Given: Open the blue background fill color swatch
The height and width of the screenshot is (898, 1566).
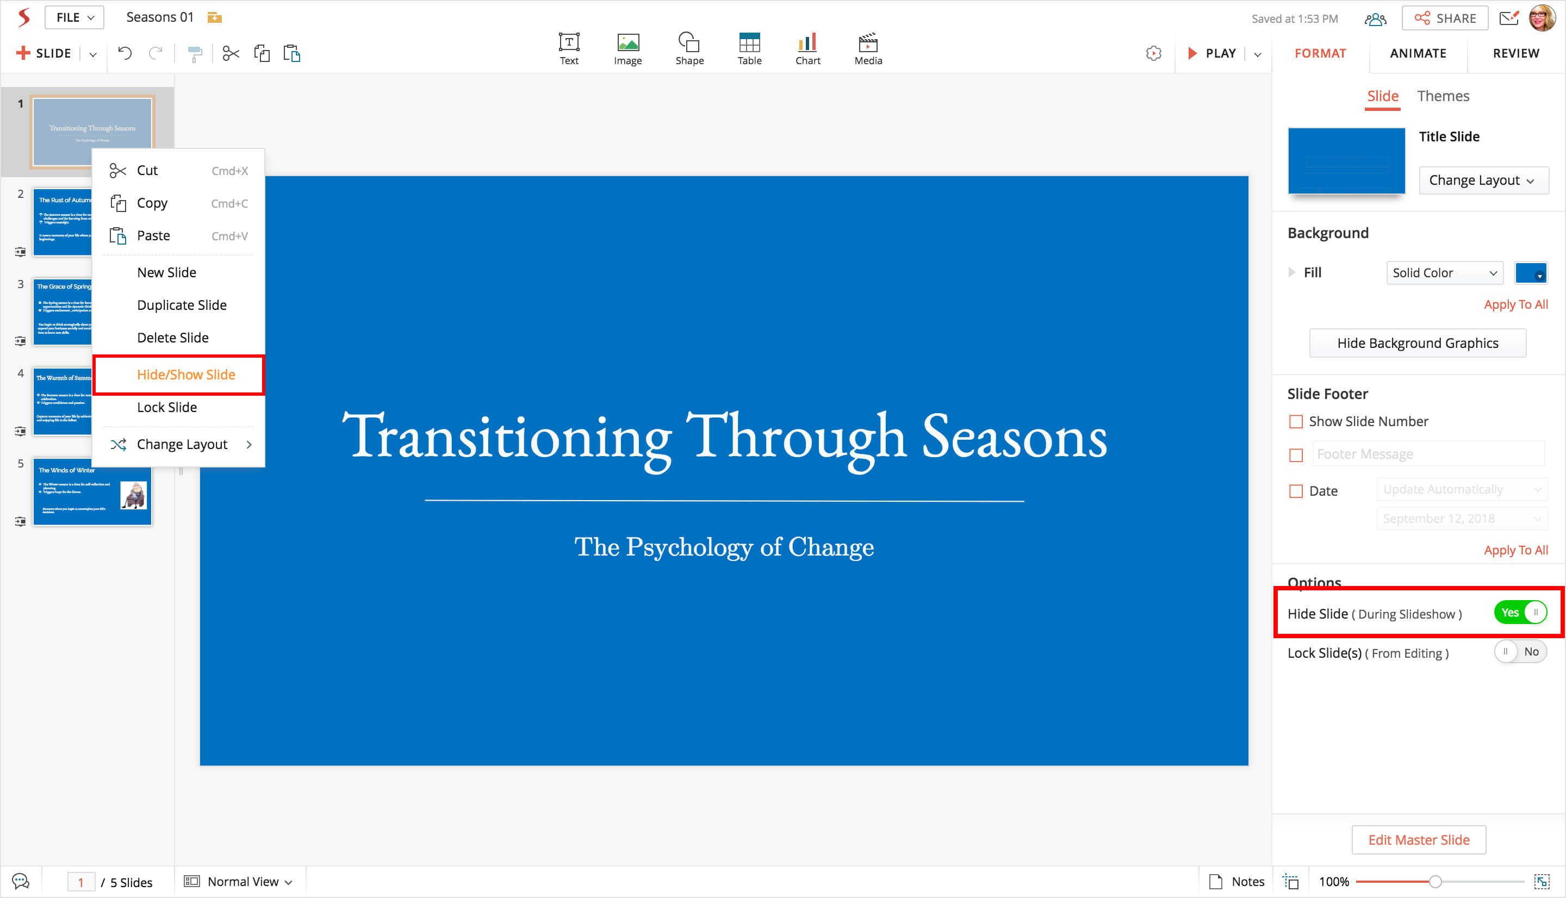Looking at the screenshot, I should [x=1530, y=273].
